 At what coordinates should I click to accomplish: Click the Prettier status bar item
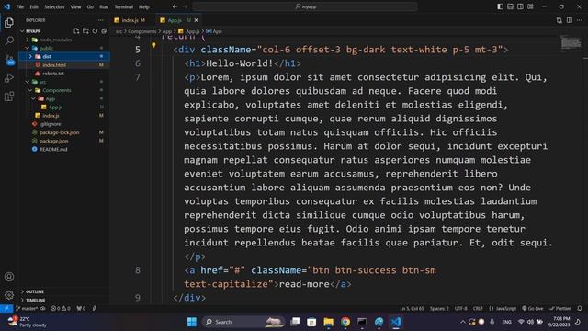point(560,309)
